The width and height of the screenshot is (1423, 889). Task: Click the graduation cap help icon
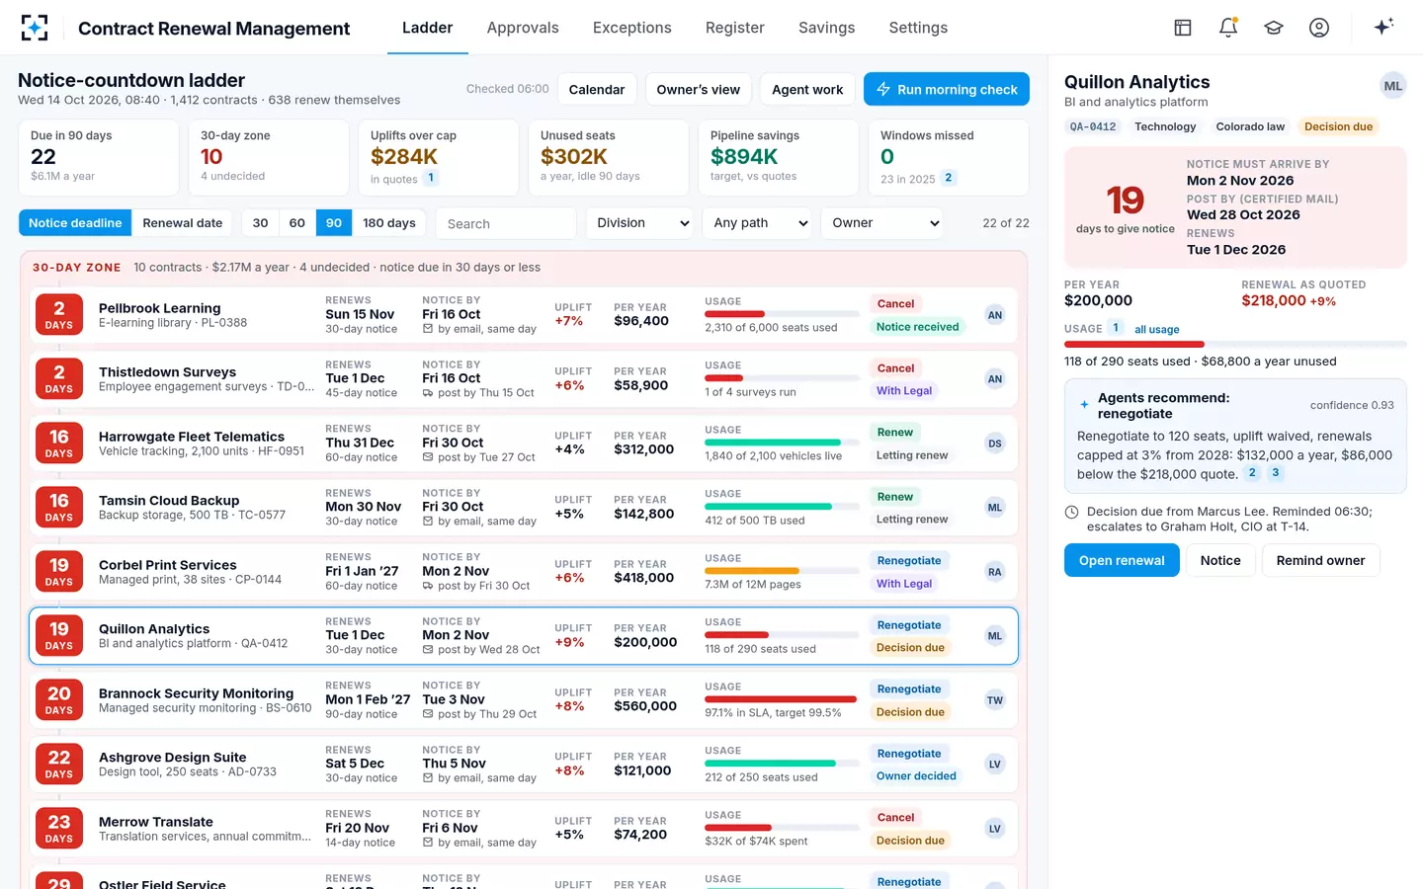click(1274, 28)
